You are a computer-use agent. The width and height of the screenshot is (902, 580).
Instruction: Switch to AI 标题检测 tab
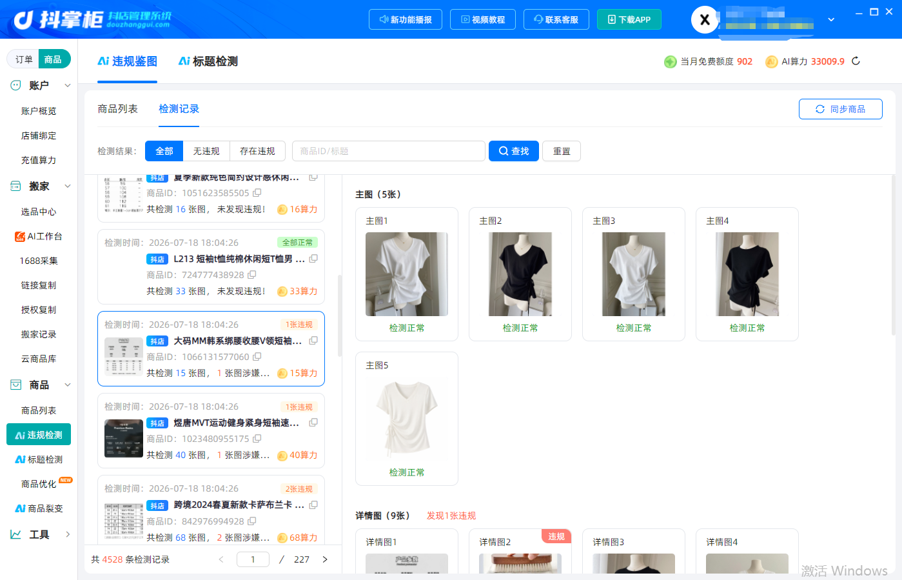pos(208,61)
